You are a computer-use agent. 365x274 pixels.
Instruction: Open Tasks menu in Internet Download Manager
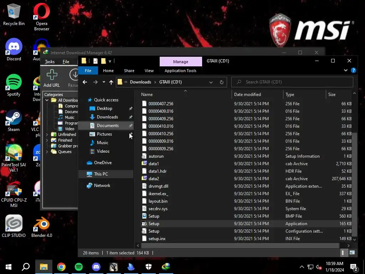(x=50, y=62)
